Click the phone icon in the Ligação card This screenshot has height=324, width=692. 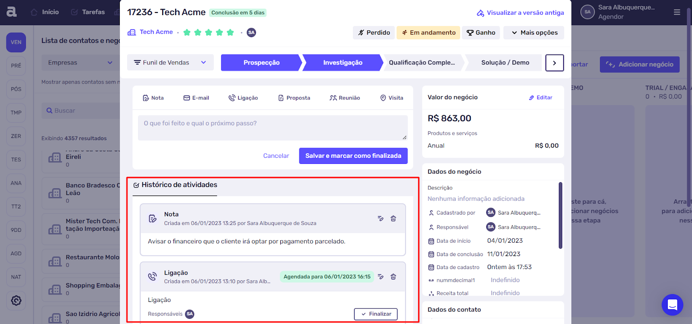(x=152, y=276)
